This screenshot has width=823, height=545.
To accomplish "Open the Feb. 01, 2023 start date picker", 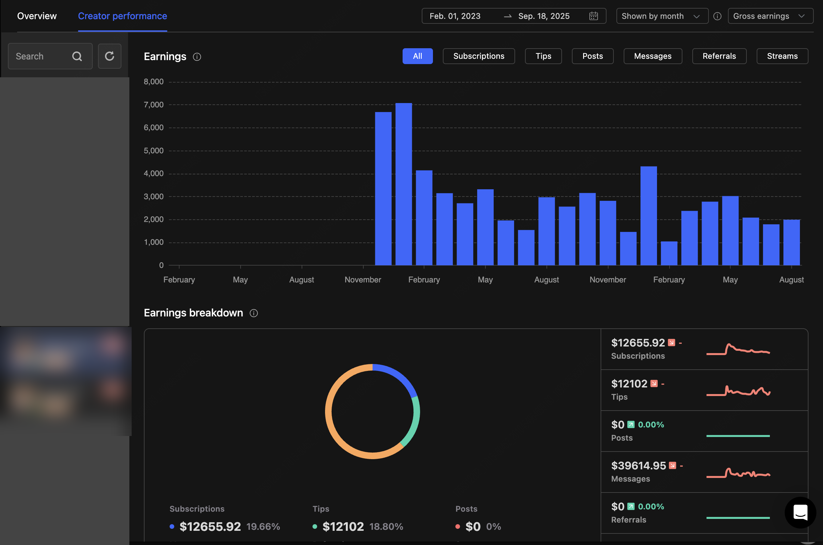I will point(455,16).
